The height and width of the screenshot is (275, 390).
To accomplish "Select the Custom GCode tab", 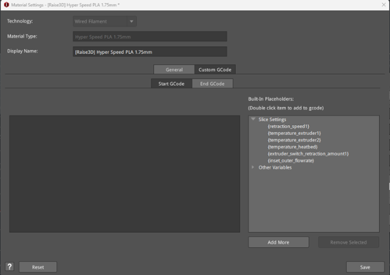I will [x=214, y=69].
